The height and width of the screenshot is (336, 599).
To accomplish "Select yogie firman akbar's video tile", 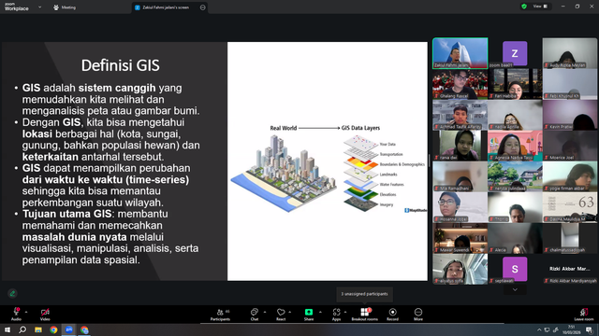I will coord(570,176).
